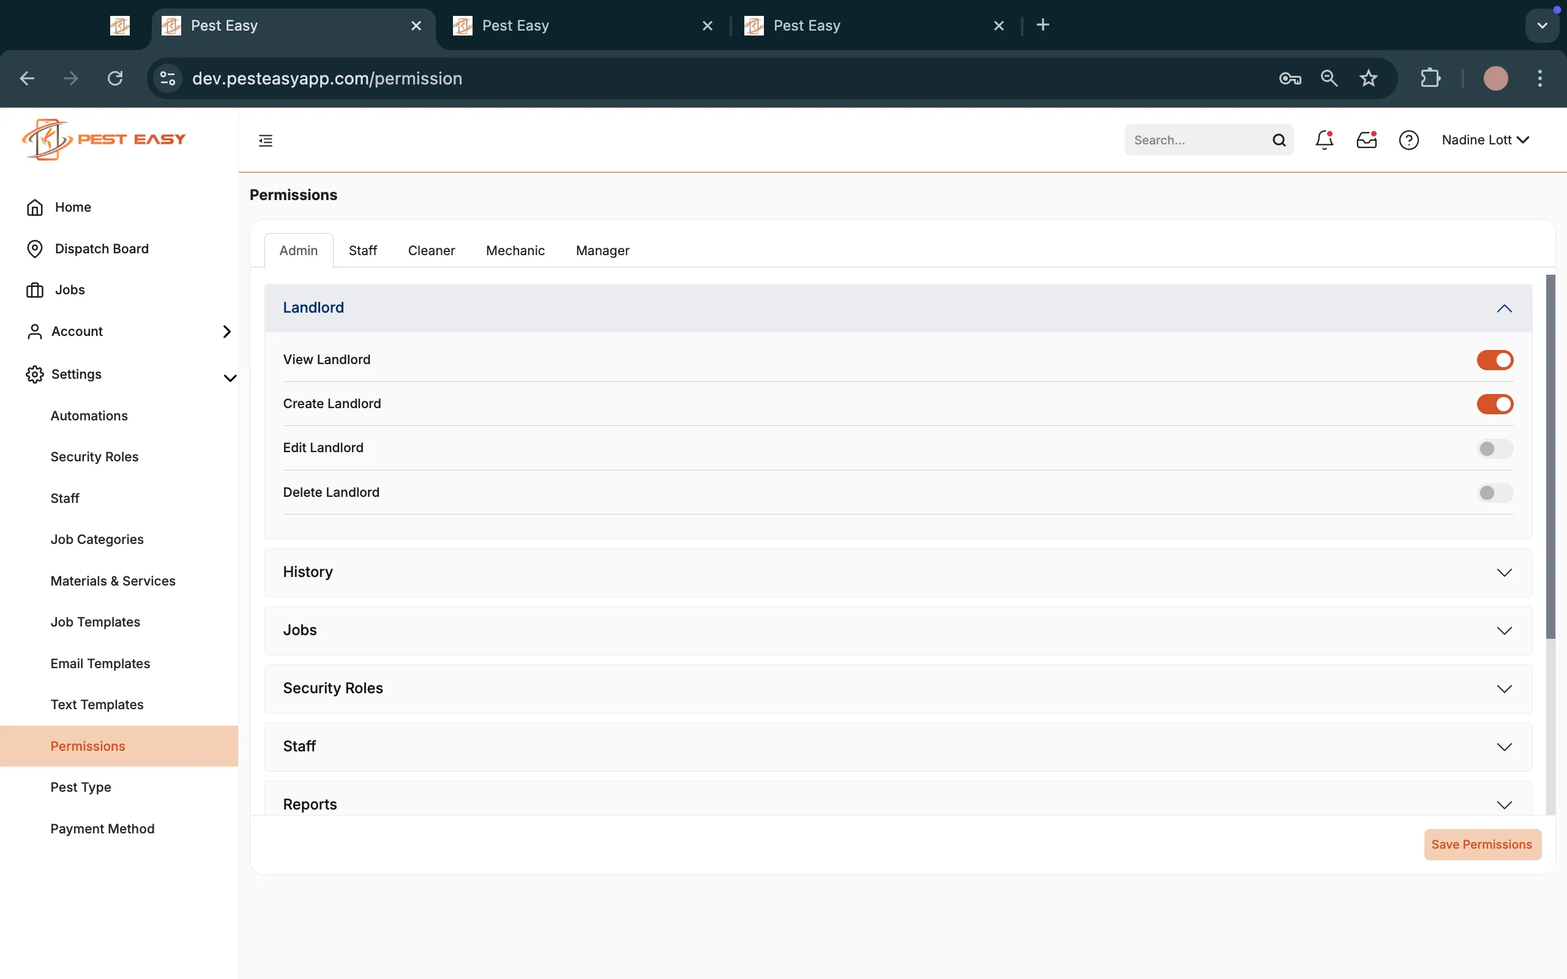Open the browser extensions puzzle icon

[1430, 78]
